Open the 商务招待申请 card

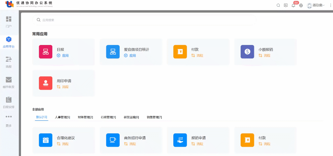[x=131, y=140]
